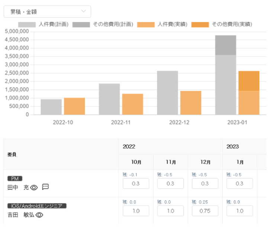This screenshot has width=271, height=240.
Task: Toggle 人件費(計画) legend swatch
Action: tap(27, 25)
